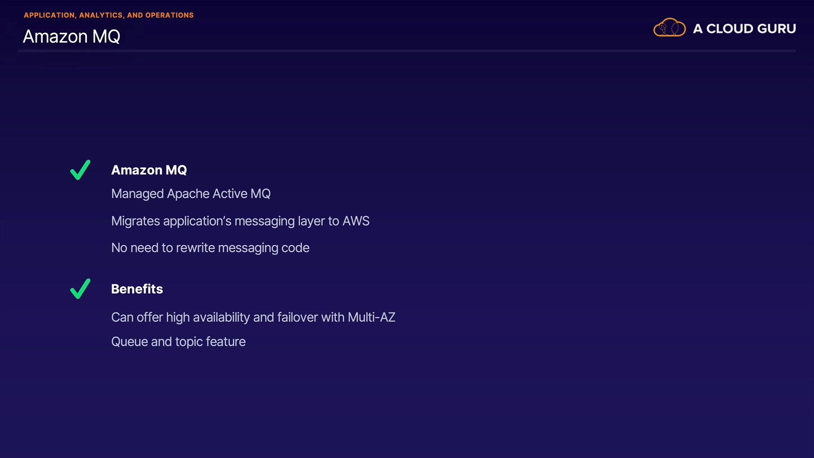This screenshot has height=458, width=814.
Task: Click the orange cloud logo icon
Action: pyautogui.click(x=669, y=28)
